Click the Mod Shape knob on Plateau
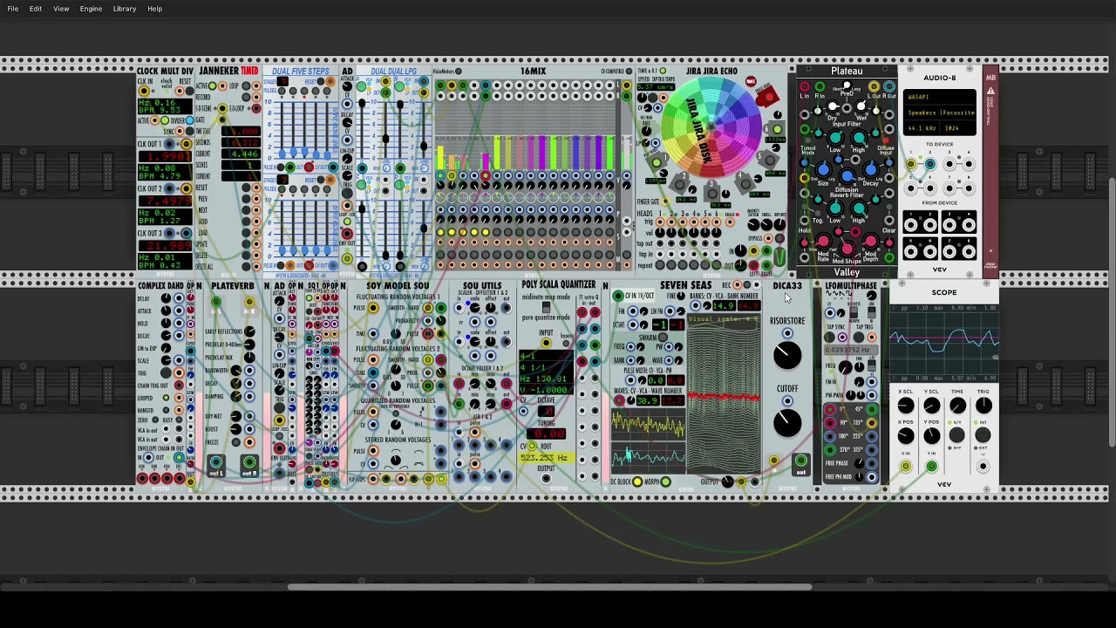The image size is (1116, 628). (x=847, y=249)
